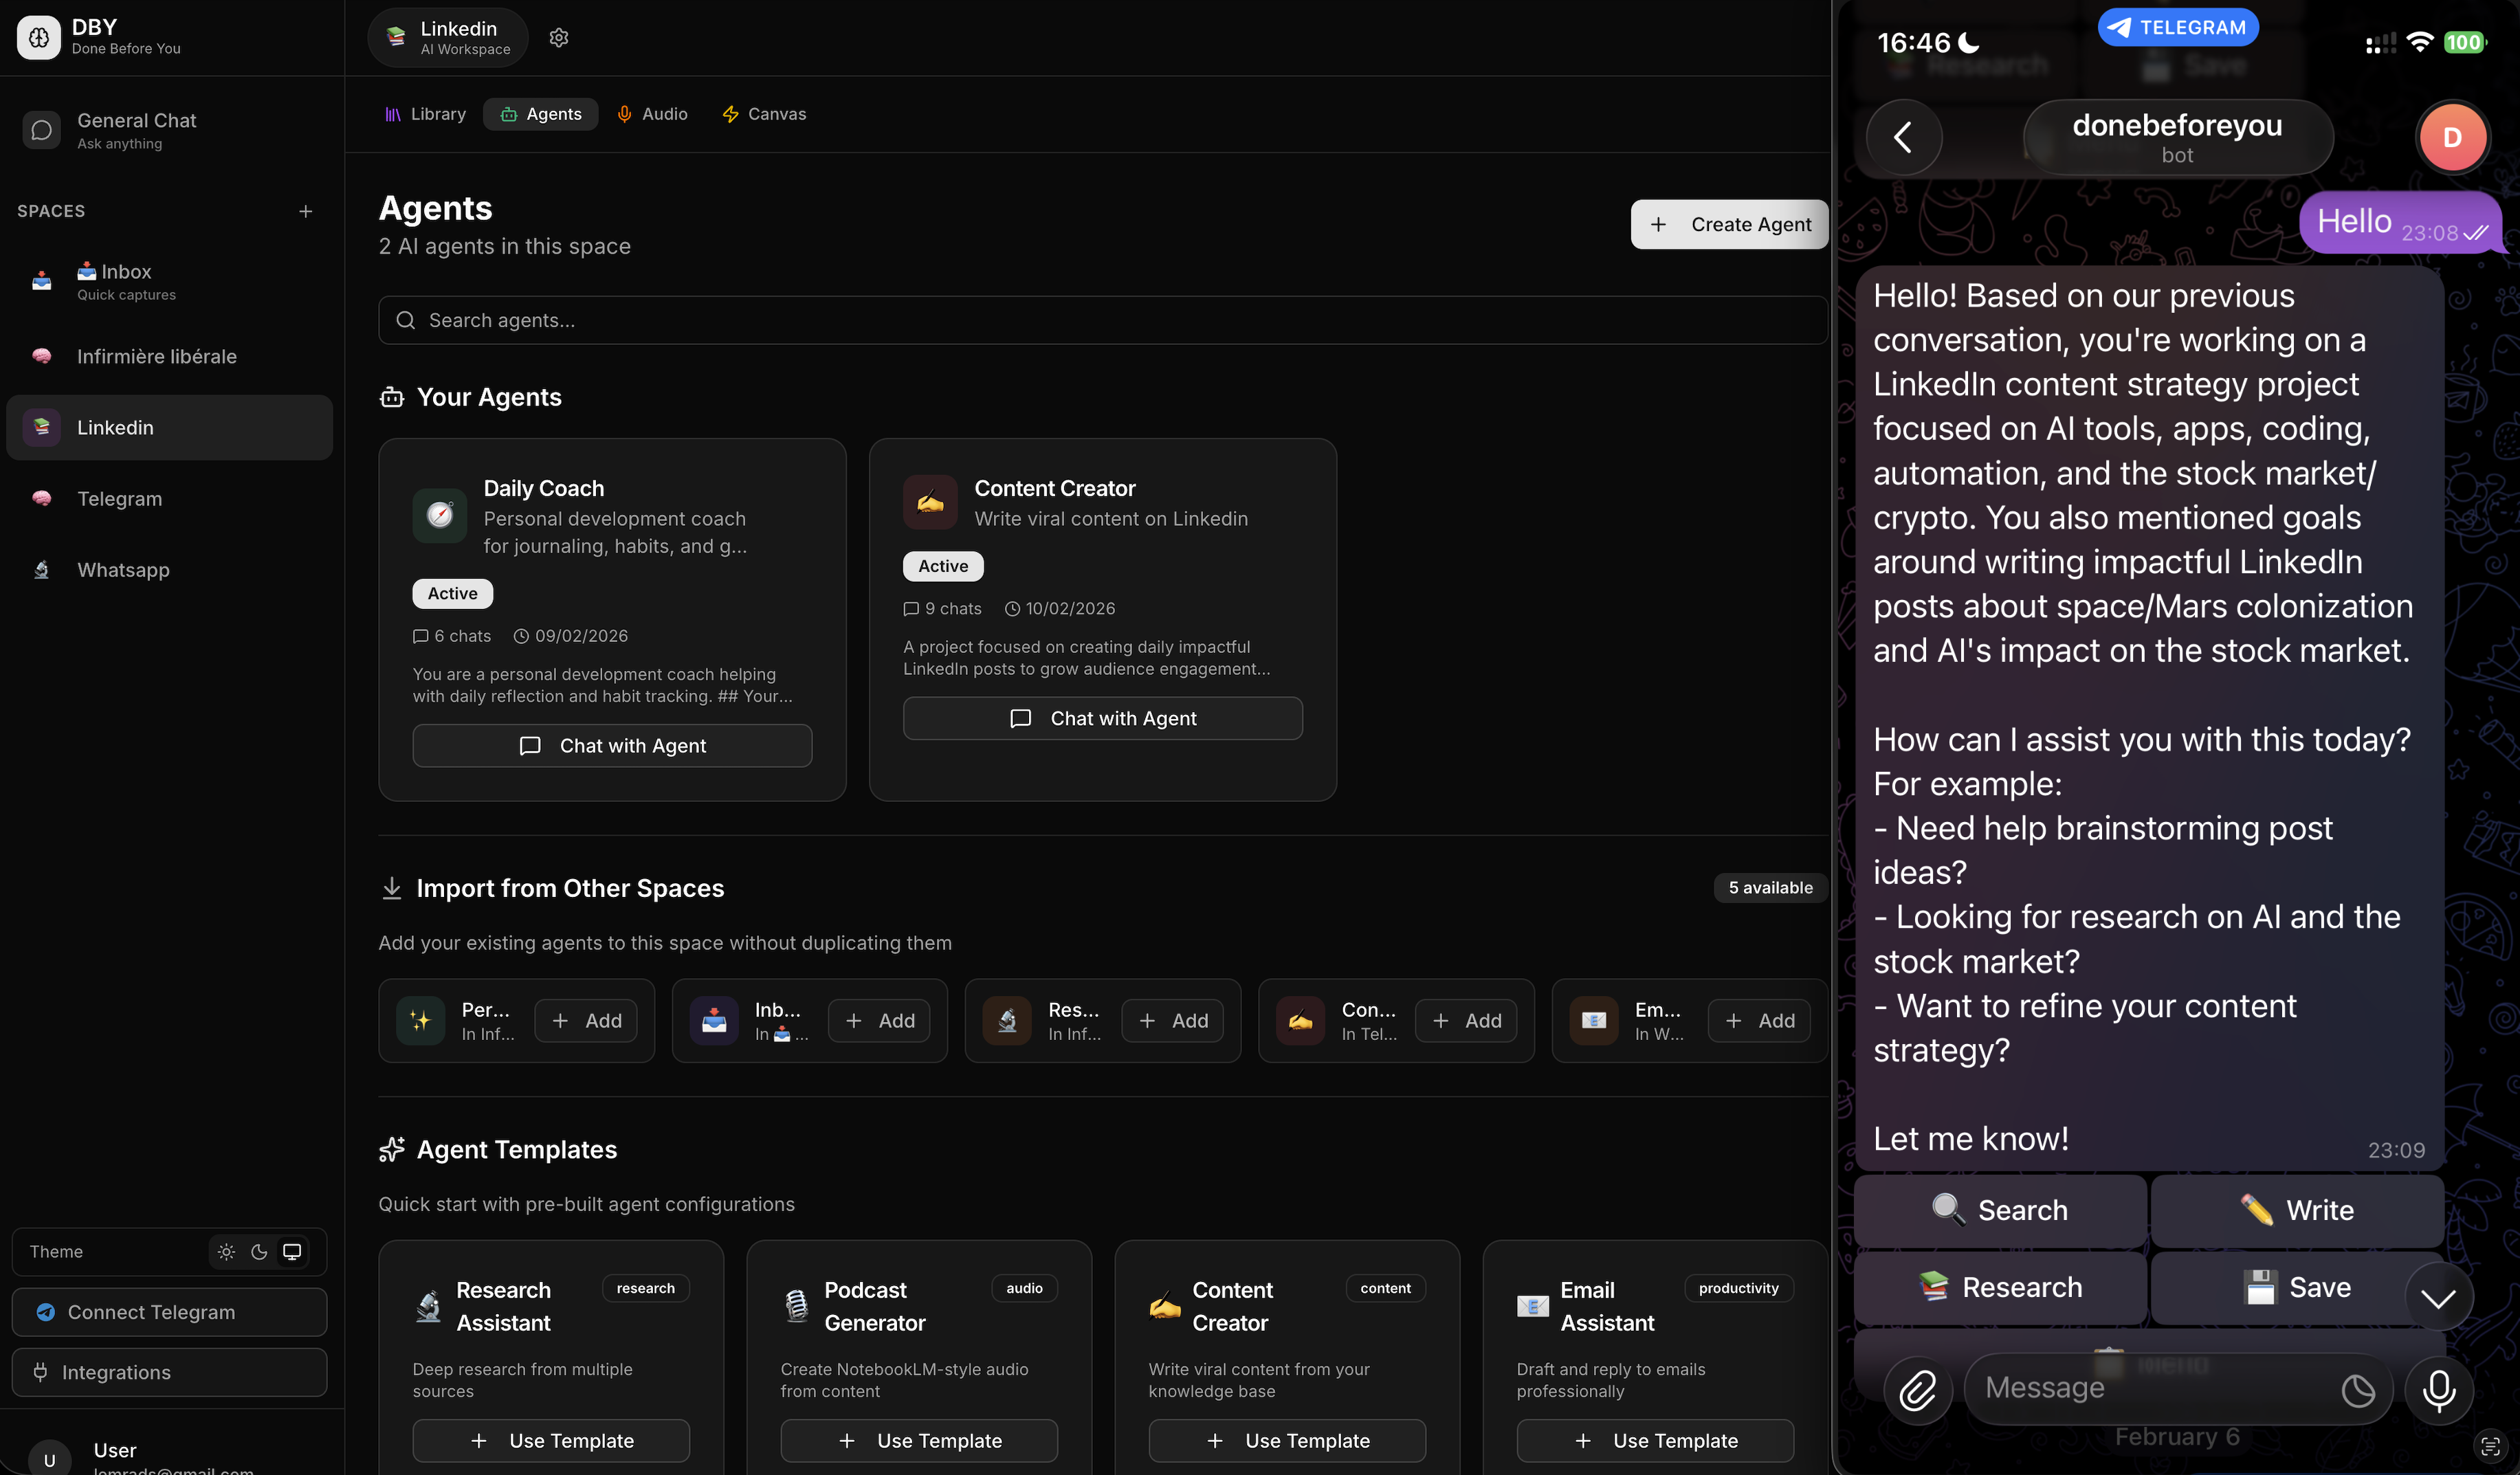This screenshot has height=1475, width=2520.
Task: Select system theme monitor option
Action: pyautogui.click(x=292, y=1252)
